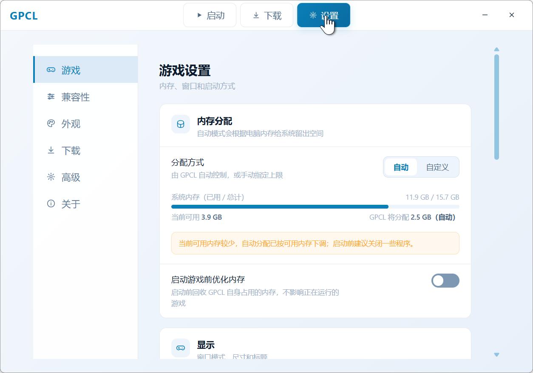Close the GPCL window
Screen dimensions: 533x373
tap(512, 15)
